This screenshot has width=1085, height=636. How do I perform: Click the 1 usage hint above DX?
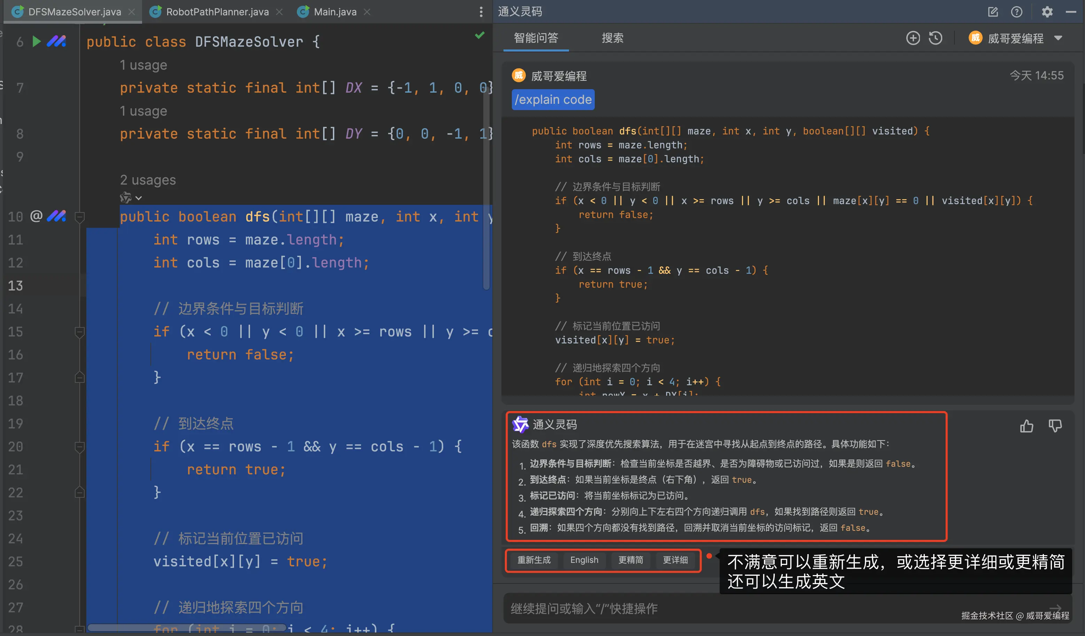point(143,65)
